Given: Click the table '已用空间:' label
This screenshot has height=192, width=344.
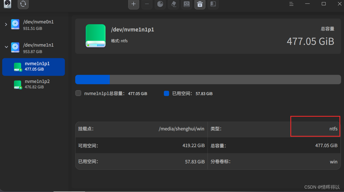Looking at the screenshot, I should tap(88, 162).
